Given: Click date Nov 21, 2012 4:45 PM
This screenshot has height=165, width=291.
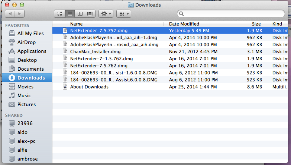Looking at the screenshot, I should (193, 52).
